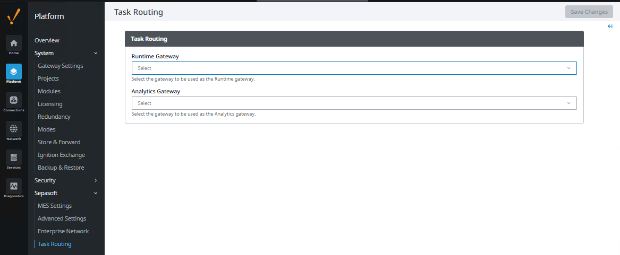Navigate to Backup & Restore
The width and height of the screenshot is (620, 255).
61,168
